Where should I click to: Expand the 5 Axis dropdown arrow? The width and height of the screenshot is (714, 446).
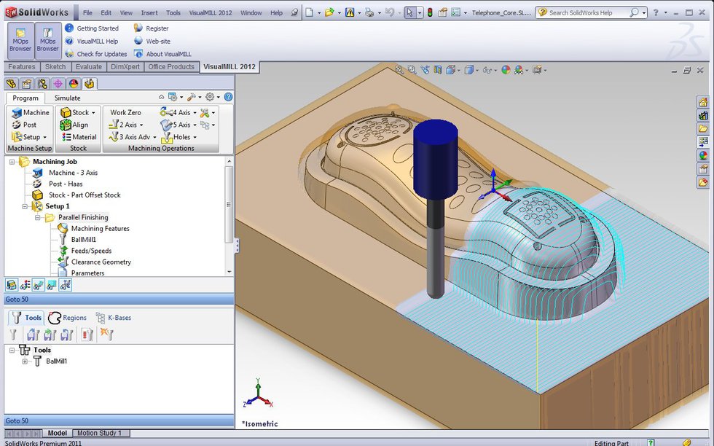193,125
